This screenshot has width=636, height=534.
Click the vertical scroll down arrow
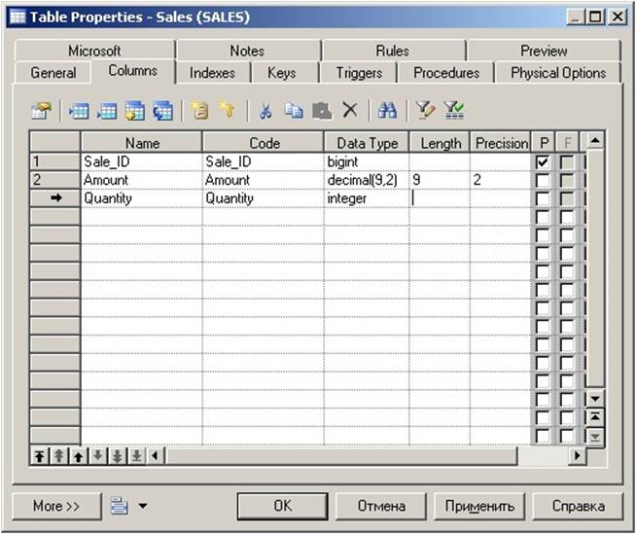595,399
